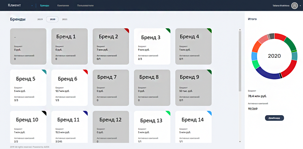Switch to the Кампании tab
This screenshot has height=149, width=303.
pyautogui.click(x=63, y=5)
